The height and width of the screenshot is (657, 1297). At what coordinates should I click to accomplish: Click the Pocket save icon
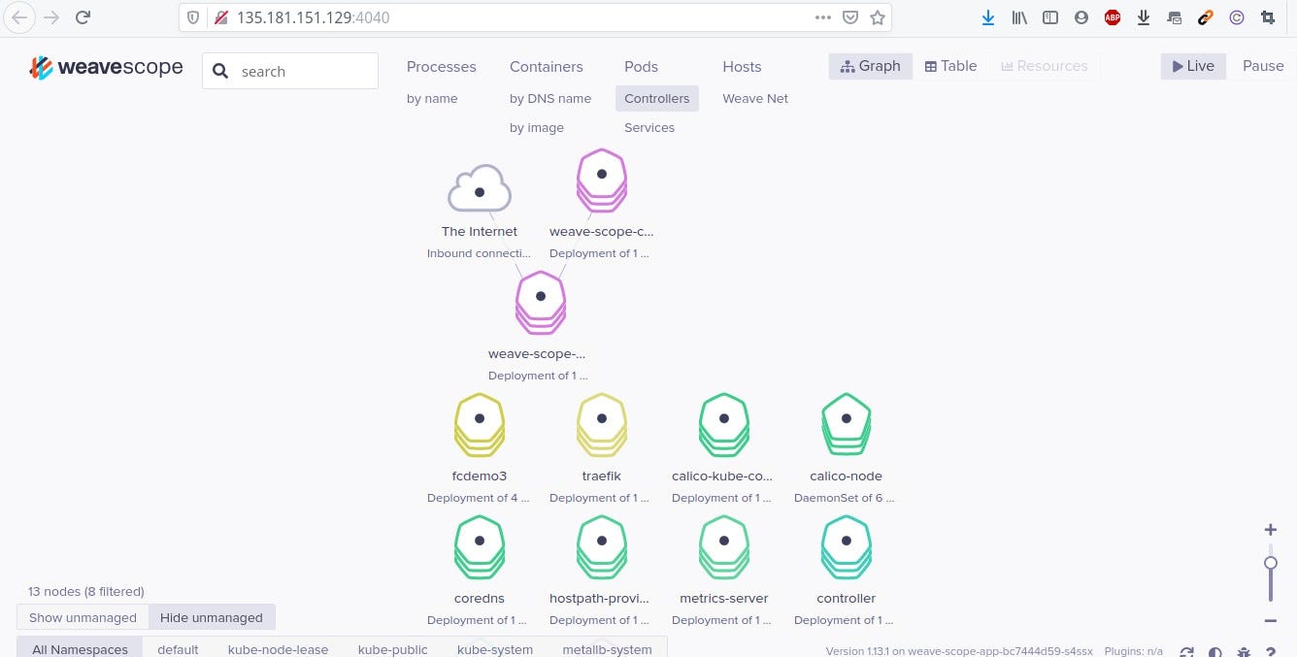849,16
